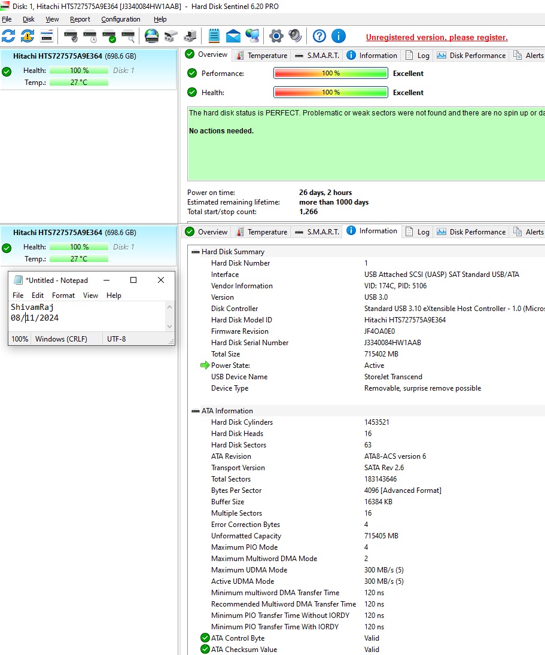The height and width of the screenshot is (655, 545).
Task: Open the Format menu in Notepad
Action: click(63, 295)
